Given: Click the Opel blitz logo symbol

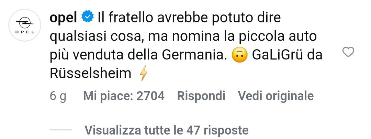Looking at the screenshot, I should click(25, 23).
